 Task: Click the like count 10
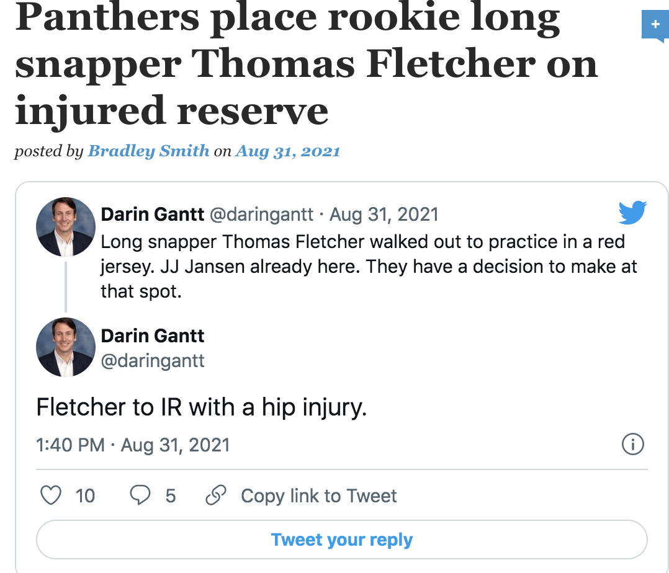point(85,496)
